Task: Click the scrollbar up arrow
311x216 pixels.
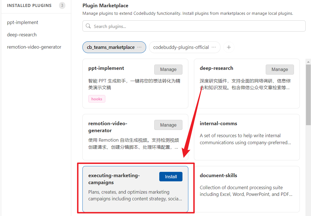Action: tap(308, 61)
